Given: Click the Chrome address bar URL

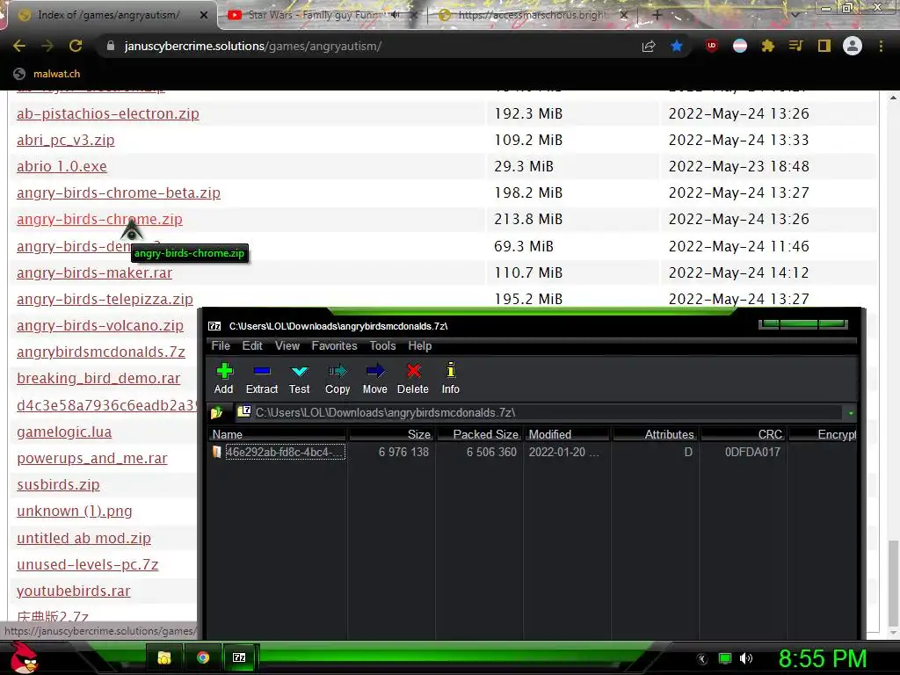Looking at the screenshot, I should (x=252, y=46).
